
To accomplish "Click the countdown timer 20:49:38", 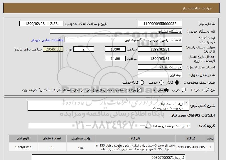I will (x=53, y=49).
